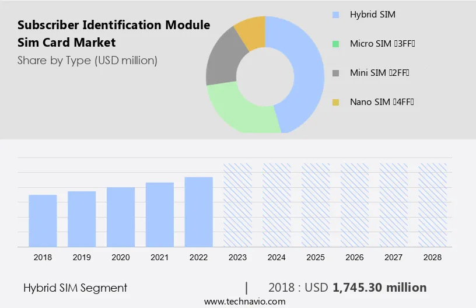Click the 2021 x-axis year label

pos(160,257)
